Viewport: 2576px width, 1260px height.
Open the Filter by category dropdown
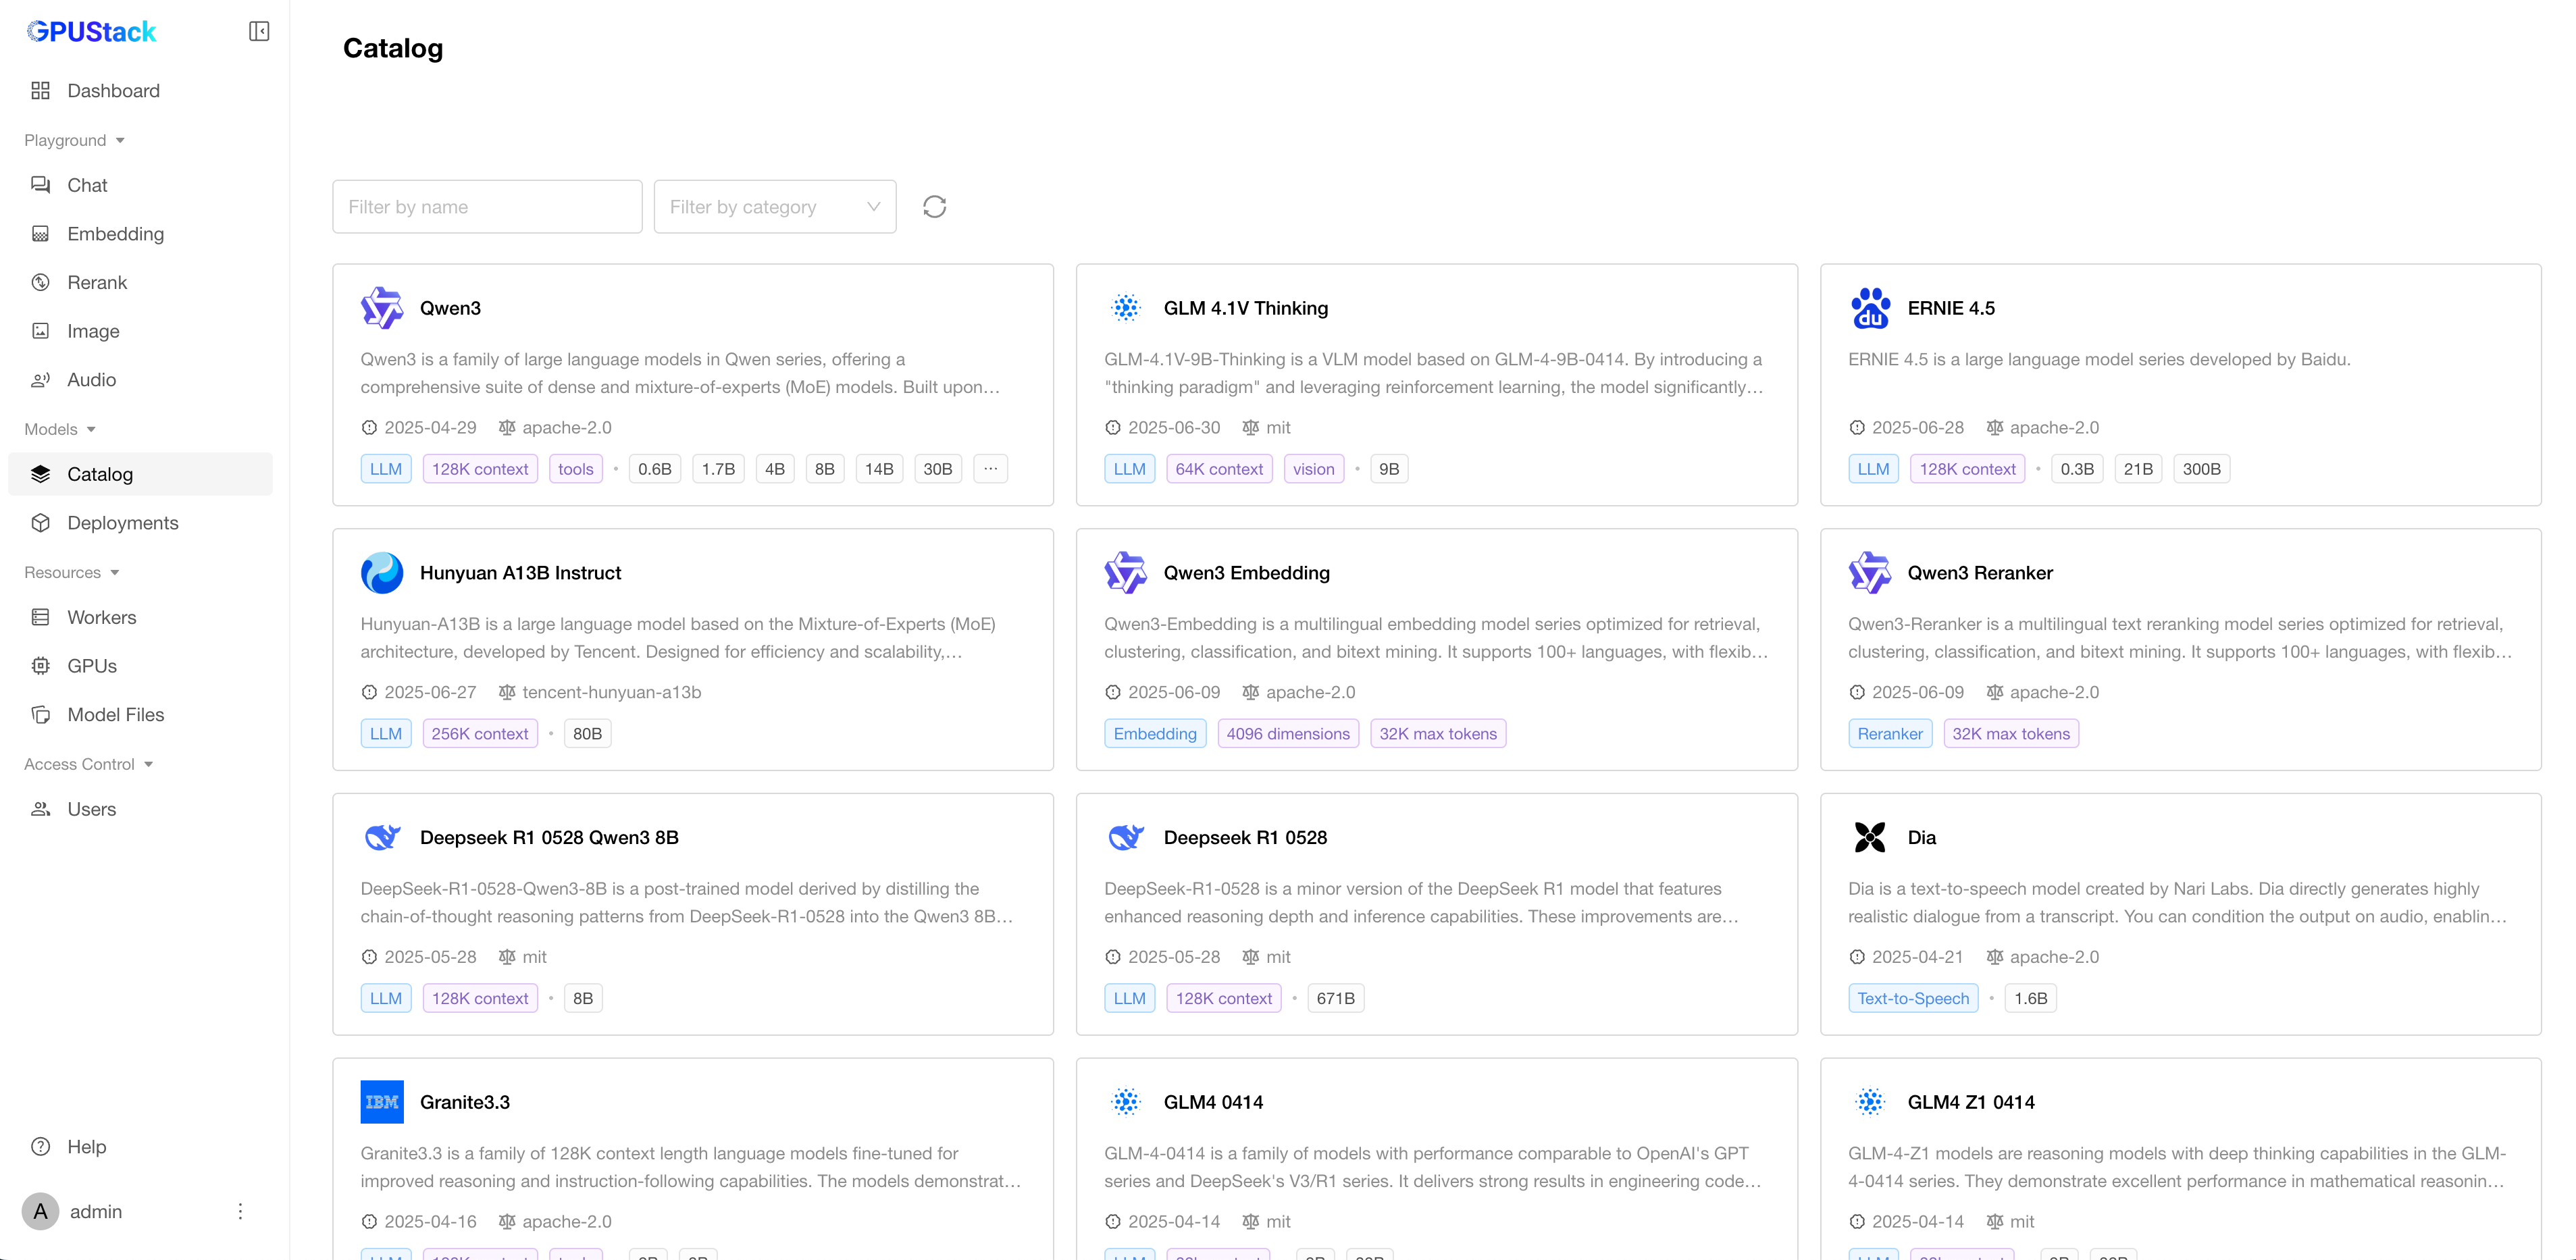click(775, 207)
